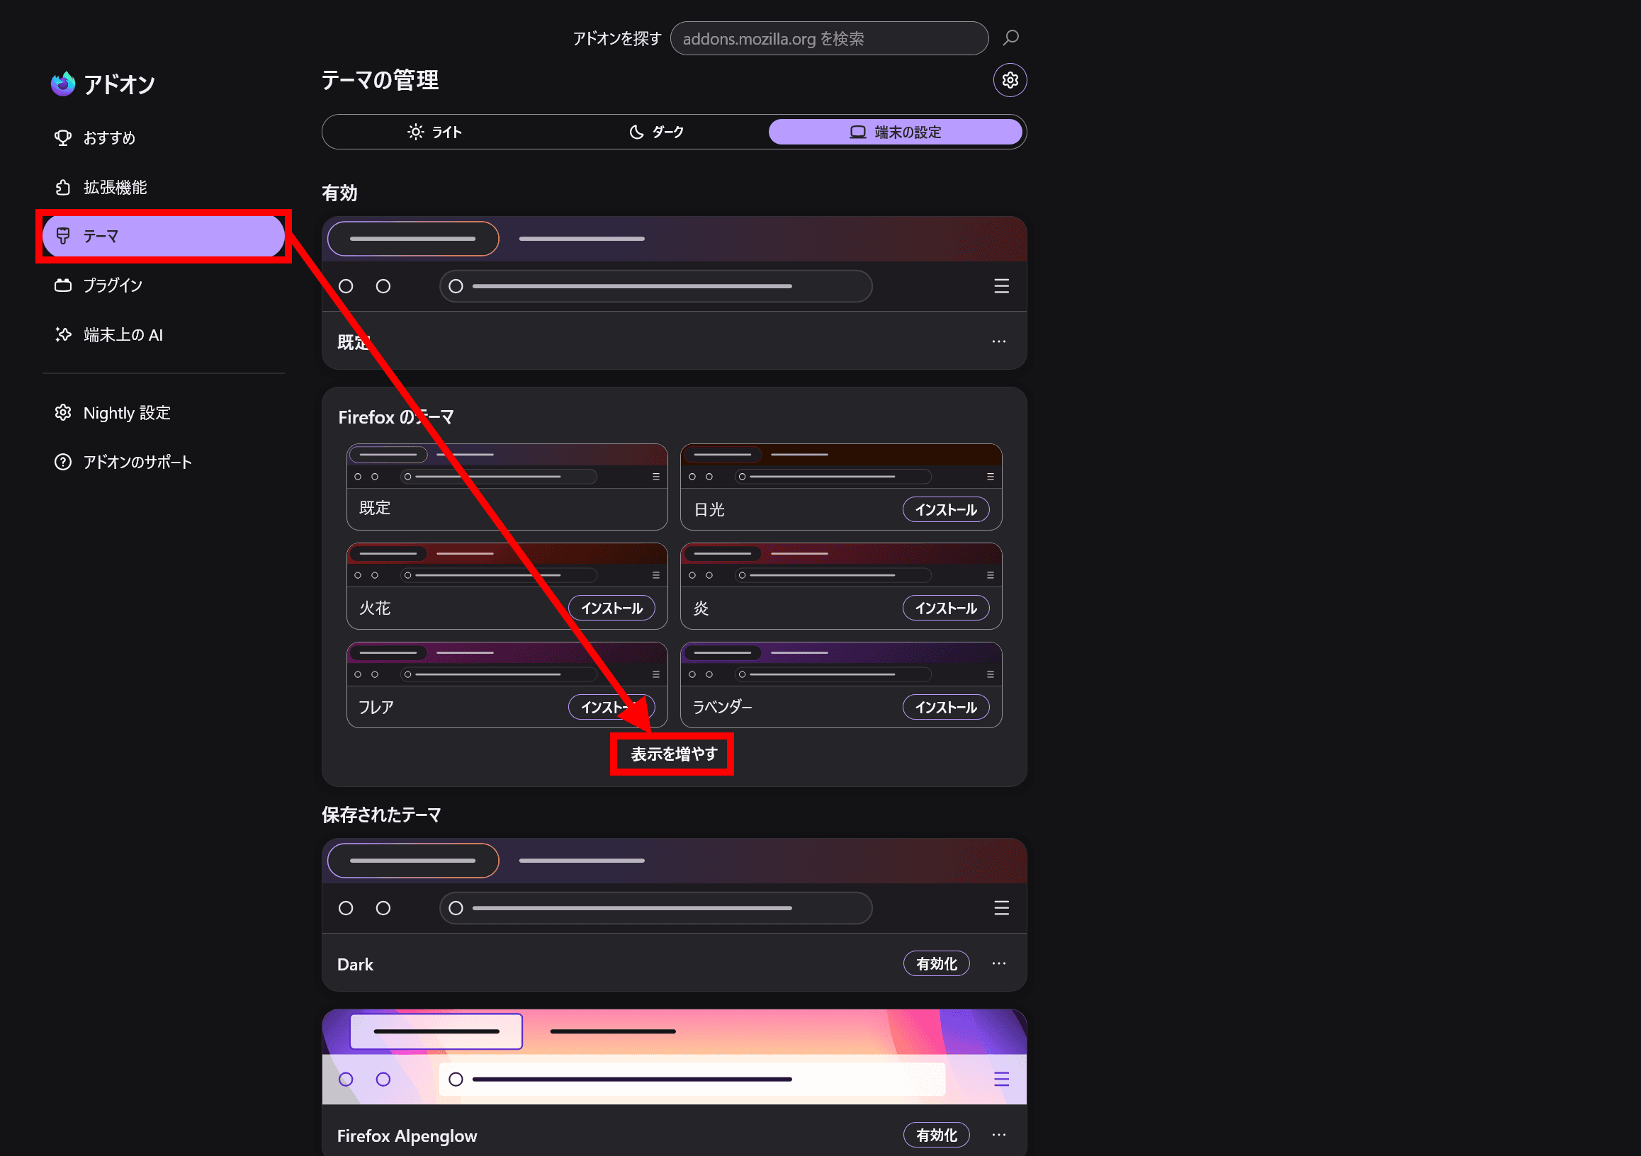Go to the 拡張機能 extensions section
The height and width of the screenshot is (1156, 1641).
164,187
